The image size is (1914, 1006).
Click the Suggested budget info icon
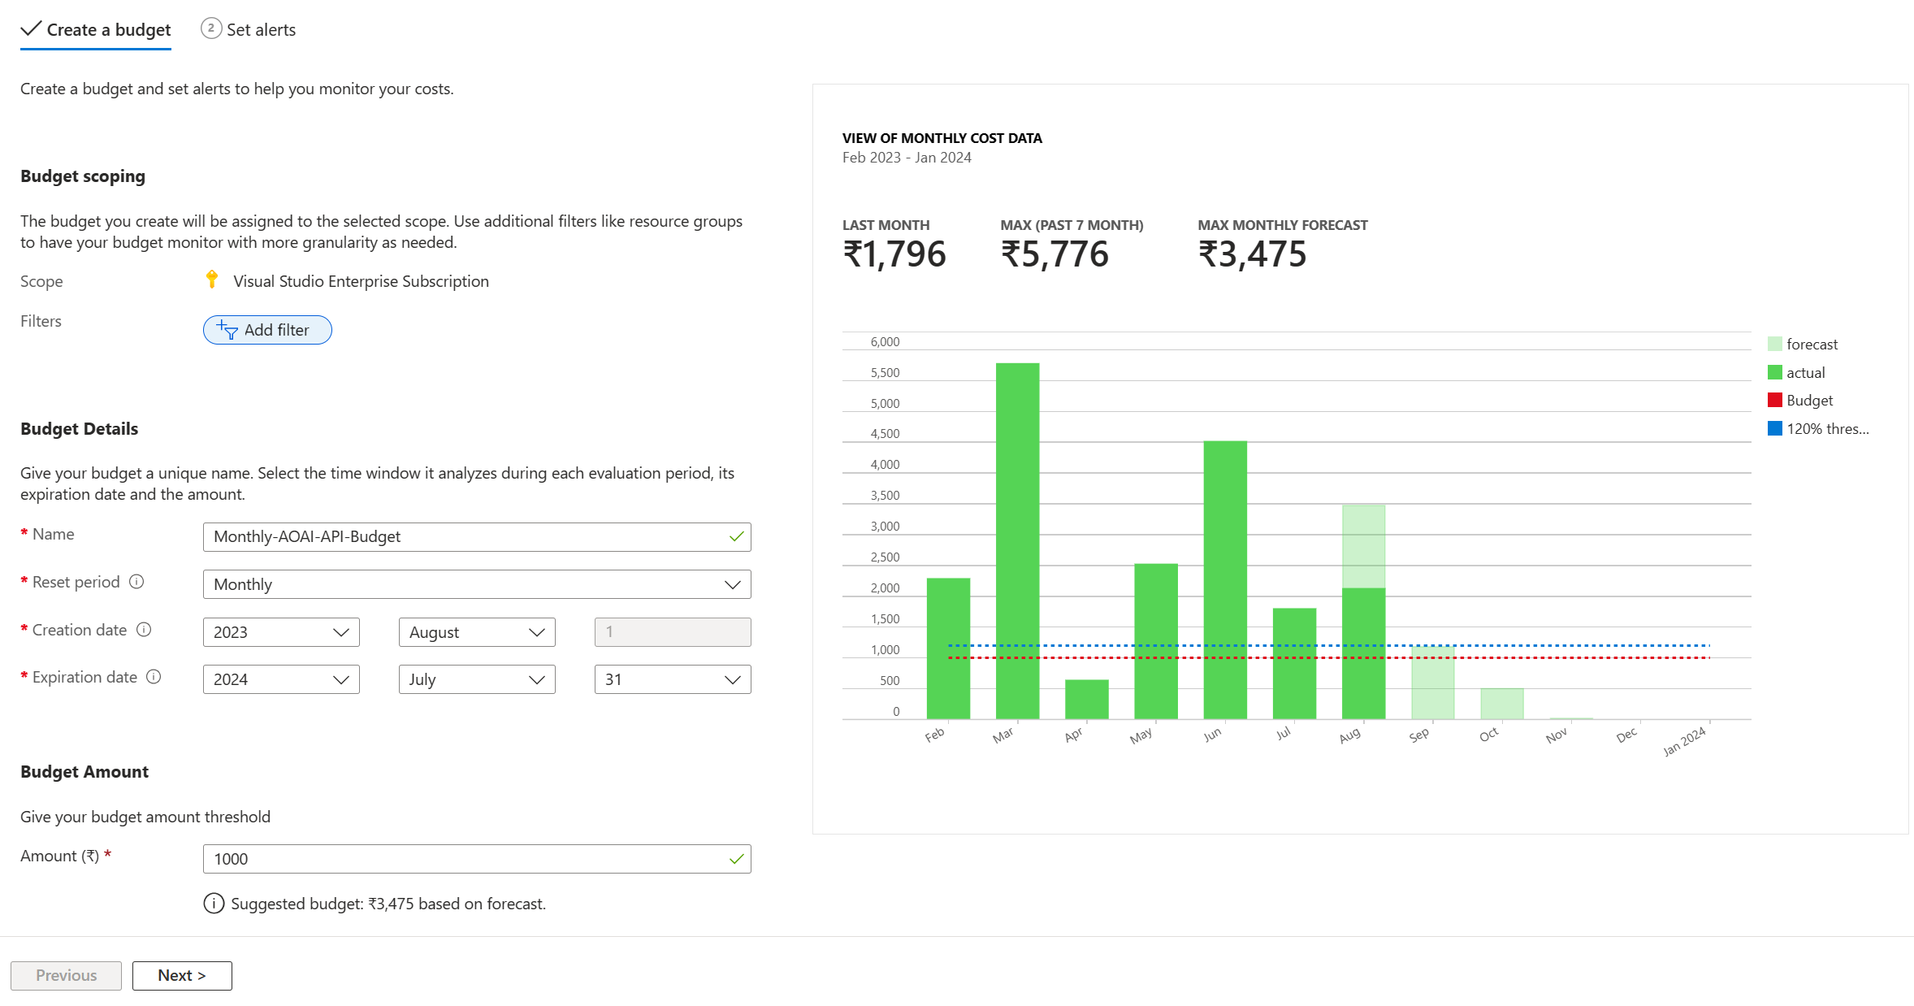point(214,904)
